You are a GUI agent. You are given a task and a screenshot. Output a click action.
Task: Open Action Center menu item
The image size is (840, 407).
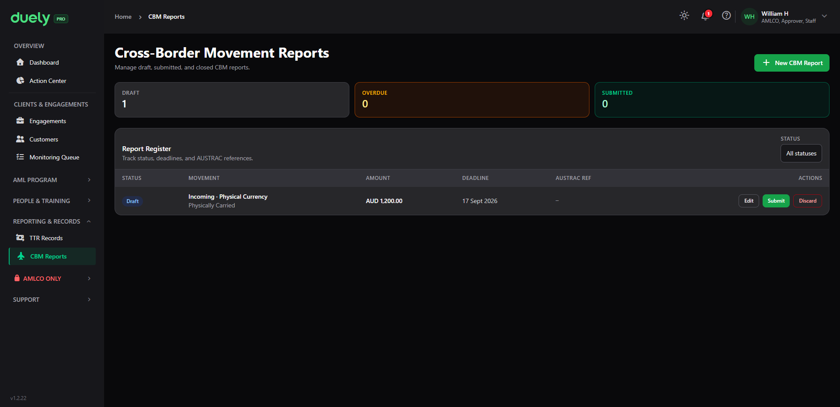[52, 81]
